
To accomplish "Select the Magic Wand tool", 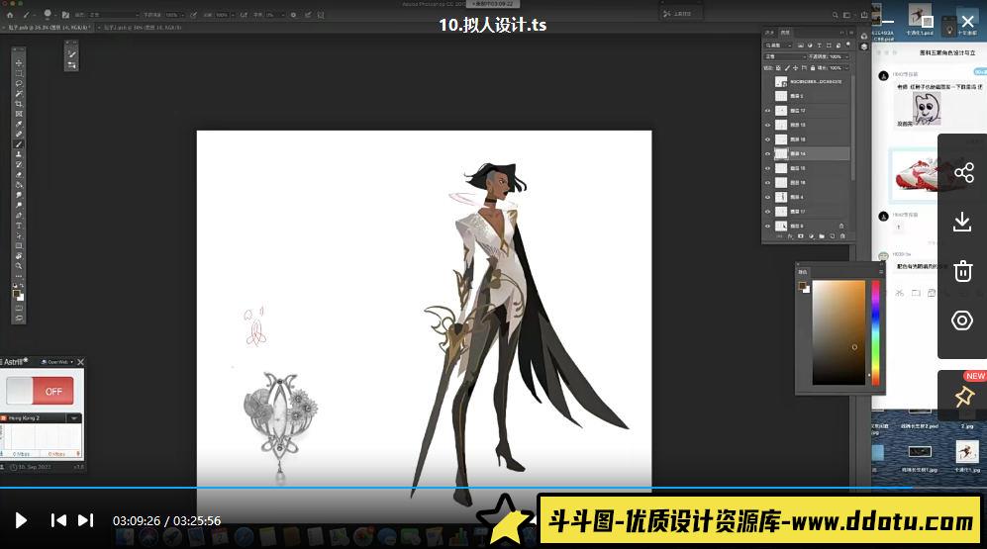I will [x=19, y=94].
